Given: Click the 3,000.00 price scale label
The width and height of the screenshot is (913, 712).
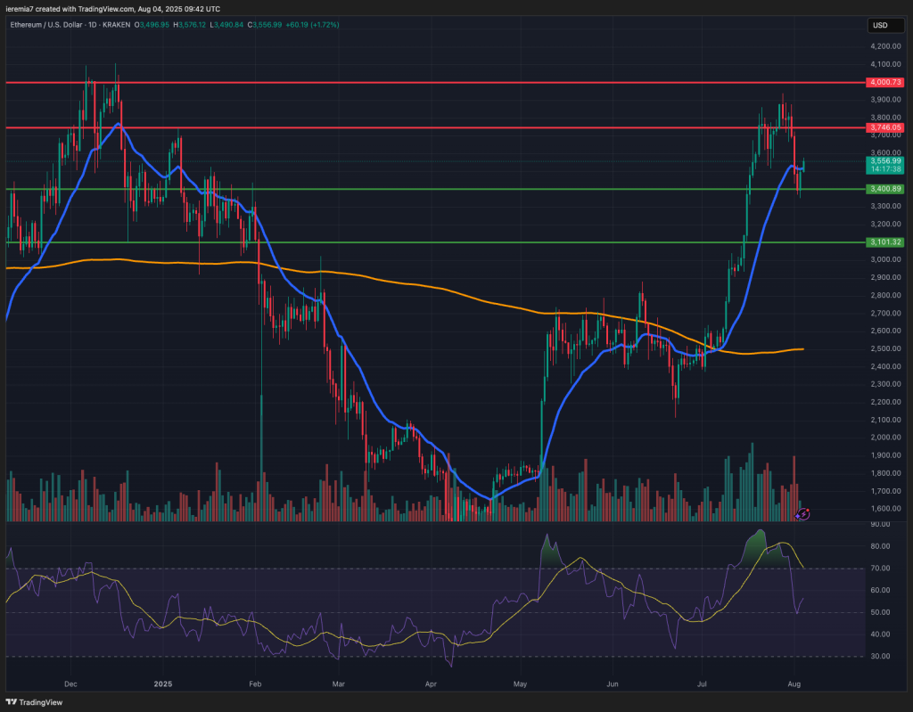Looking at the screenshot, I should point(885,259).
